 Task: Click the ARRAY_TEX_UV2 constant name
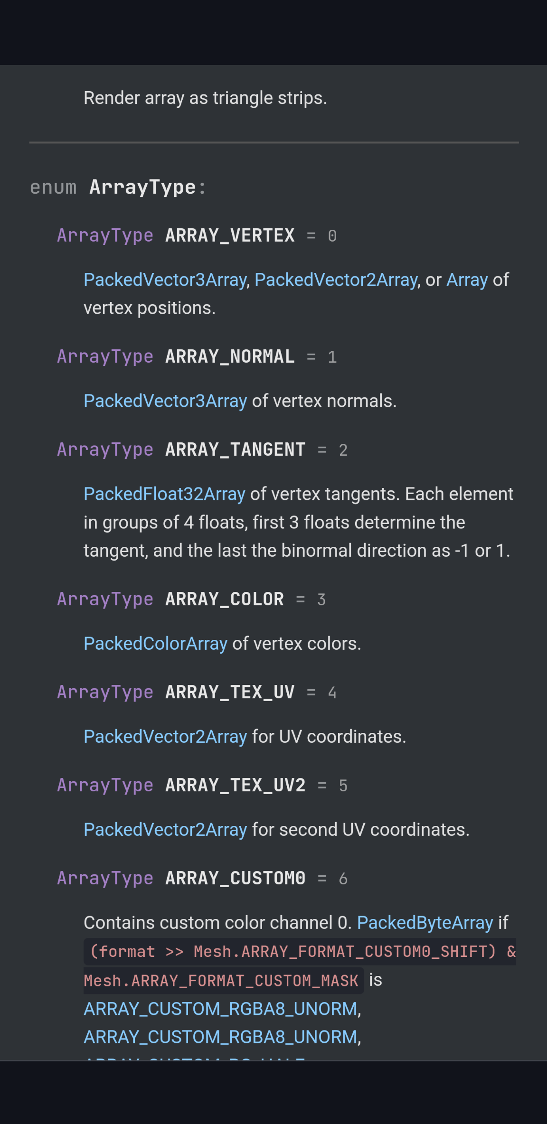235,785
